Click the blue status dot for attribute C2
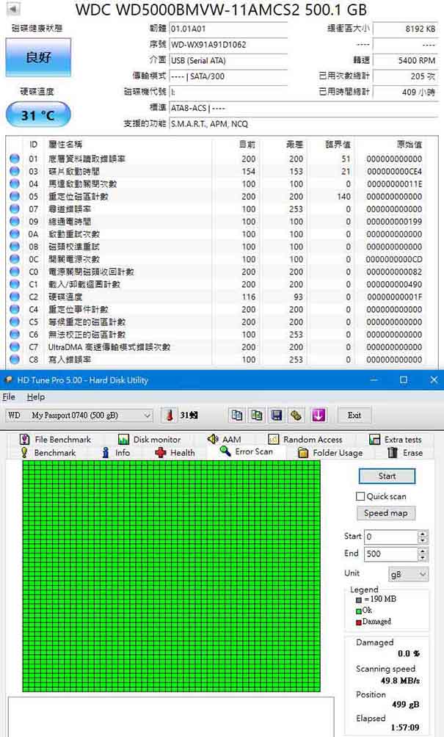This screenshot has height=737, width=444. coord(15,297)
